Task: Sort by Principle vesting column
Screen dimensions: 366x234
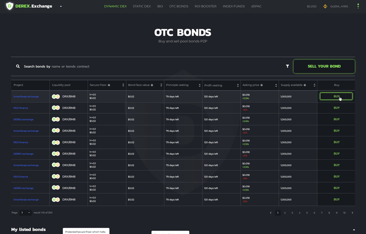Action: pos(199,85)
